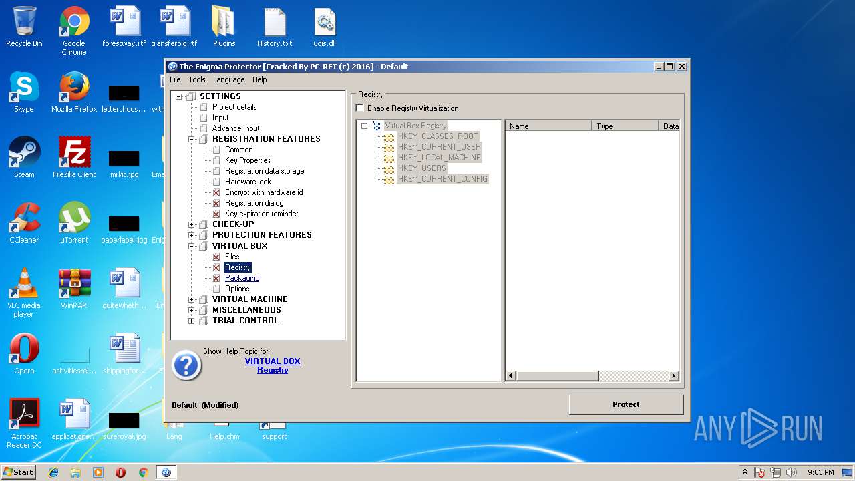Open Mozilla Firefox desktop shortcut
This screenshot has height=481, width=855.
click(x=74, y=92)
